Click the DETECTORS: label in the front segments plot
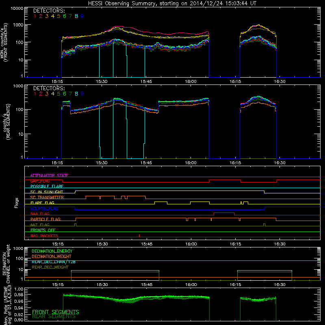Screen dimensions: 325x325 tap(49, 11)
